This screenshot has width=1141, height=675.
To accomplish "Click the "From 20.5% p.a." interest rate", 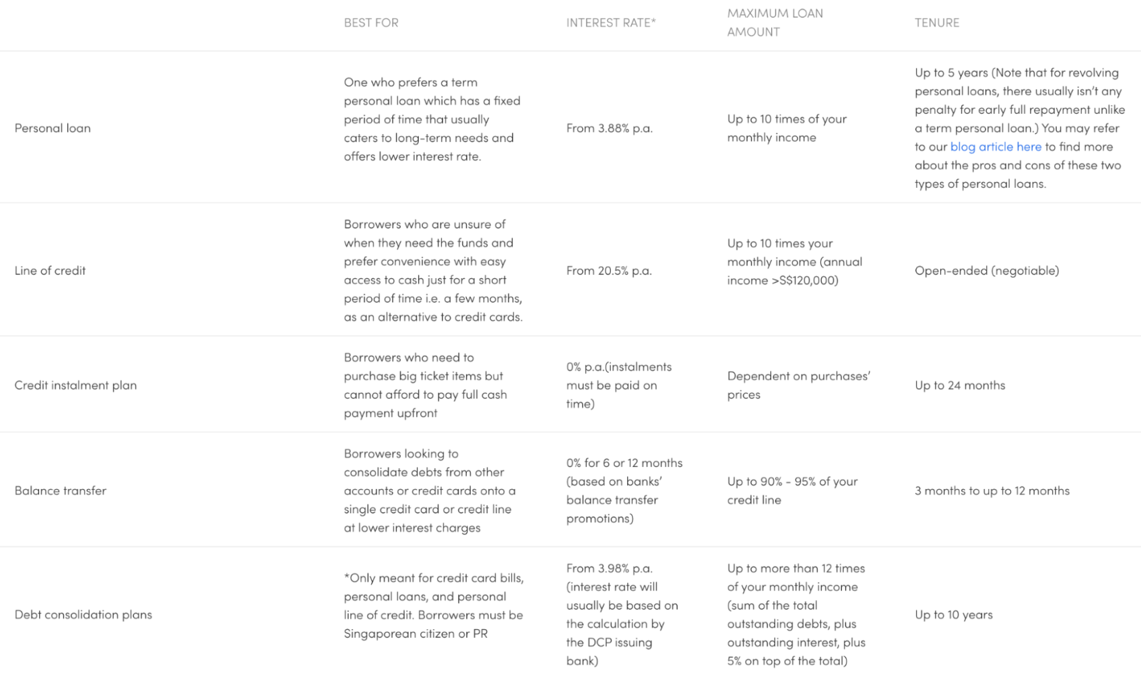I will 609,271.
